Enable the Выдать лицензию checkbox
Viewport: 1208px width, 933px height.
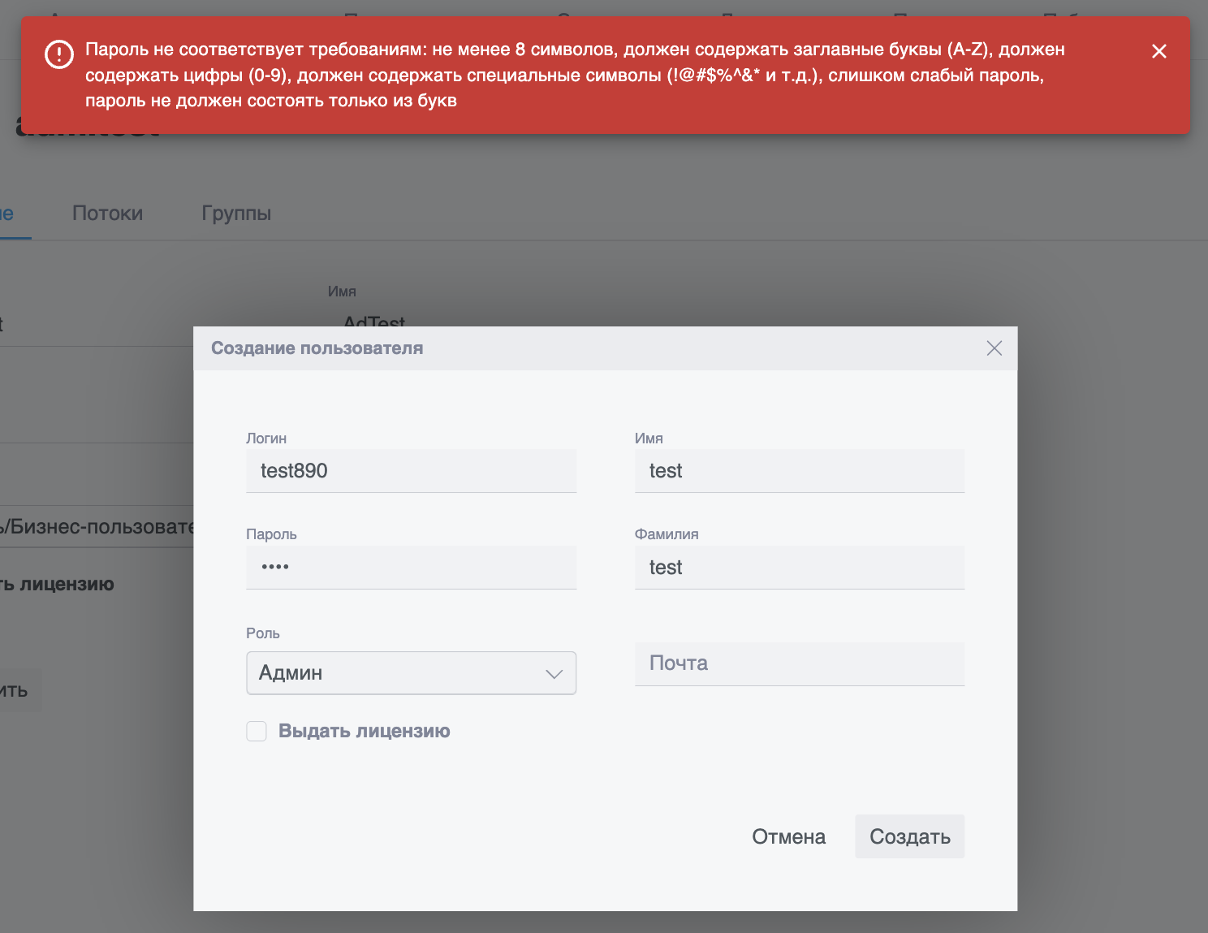[x=257, y=732]
